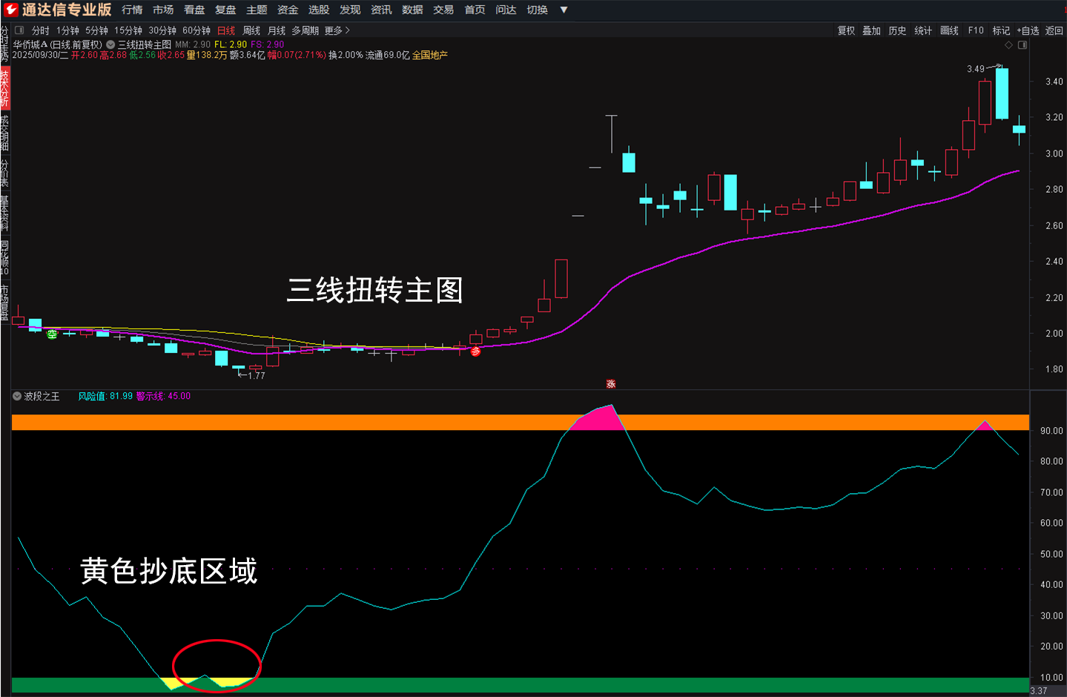Toggle left panel icon beside 分时
The image size is (1067, 697).
click(x=19, y=30)
